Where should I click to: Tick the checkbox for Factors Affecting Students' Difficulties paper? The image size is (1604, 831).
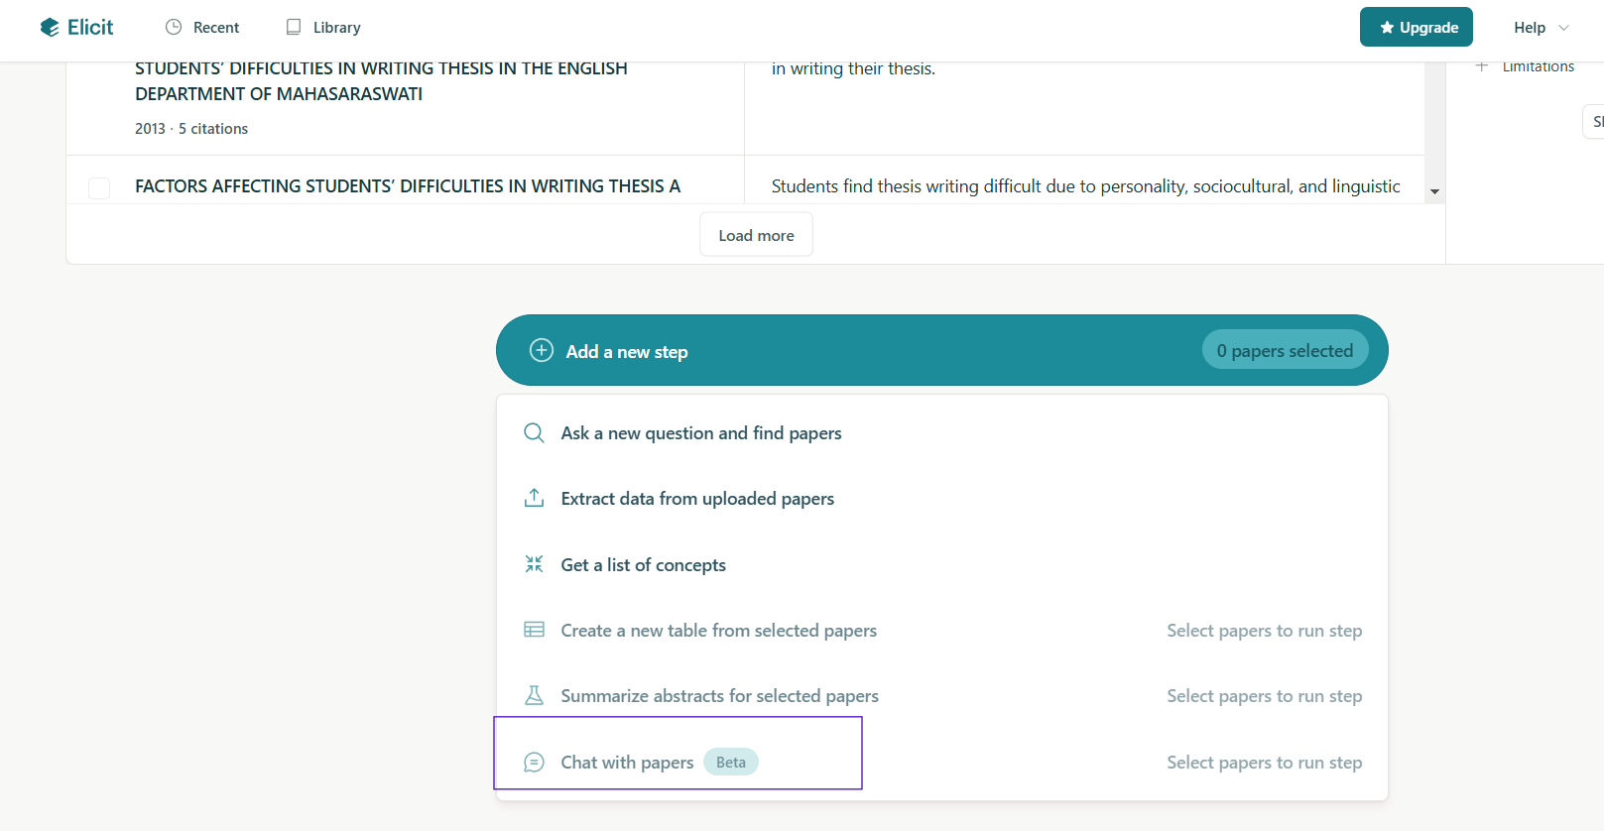click(99, 187)
